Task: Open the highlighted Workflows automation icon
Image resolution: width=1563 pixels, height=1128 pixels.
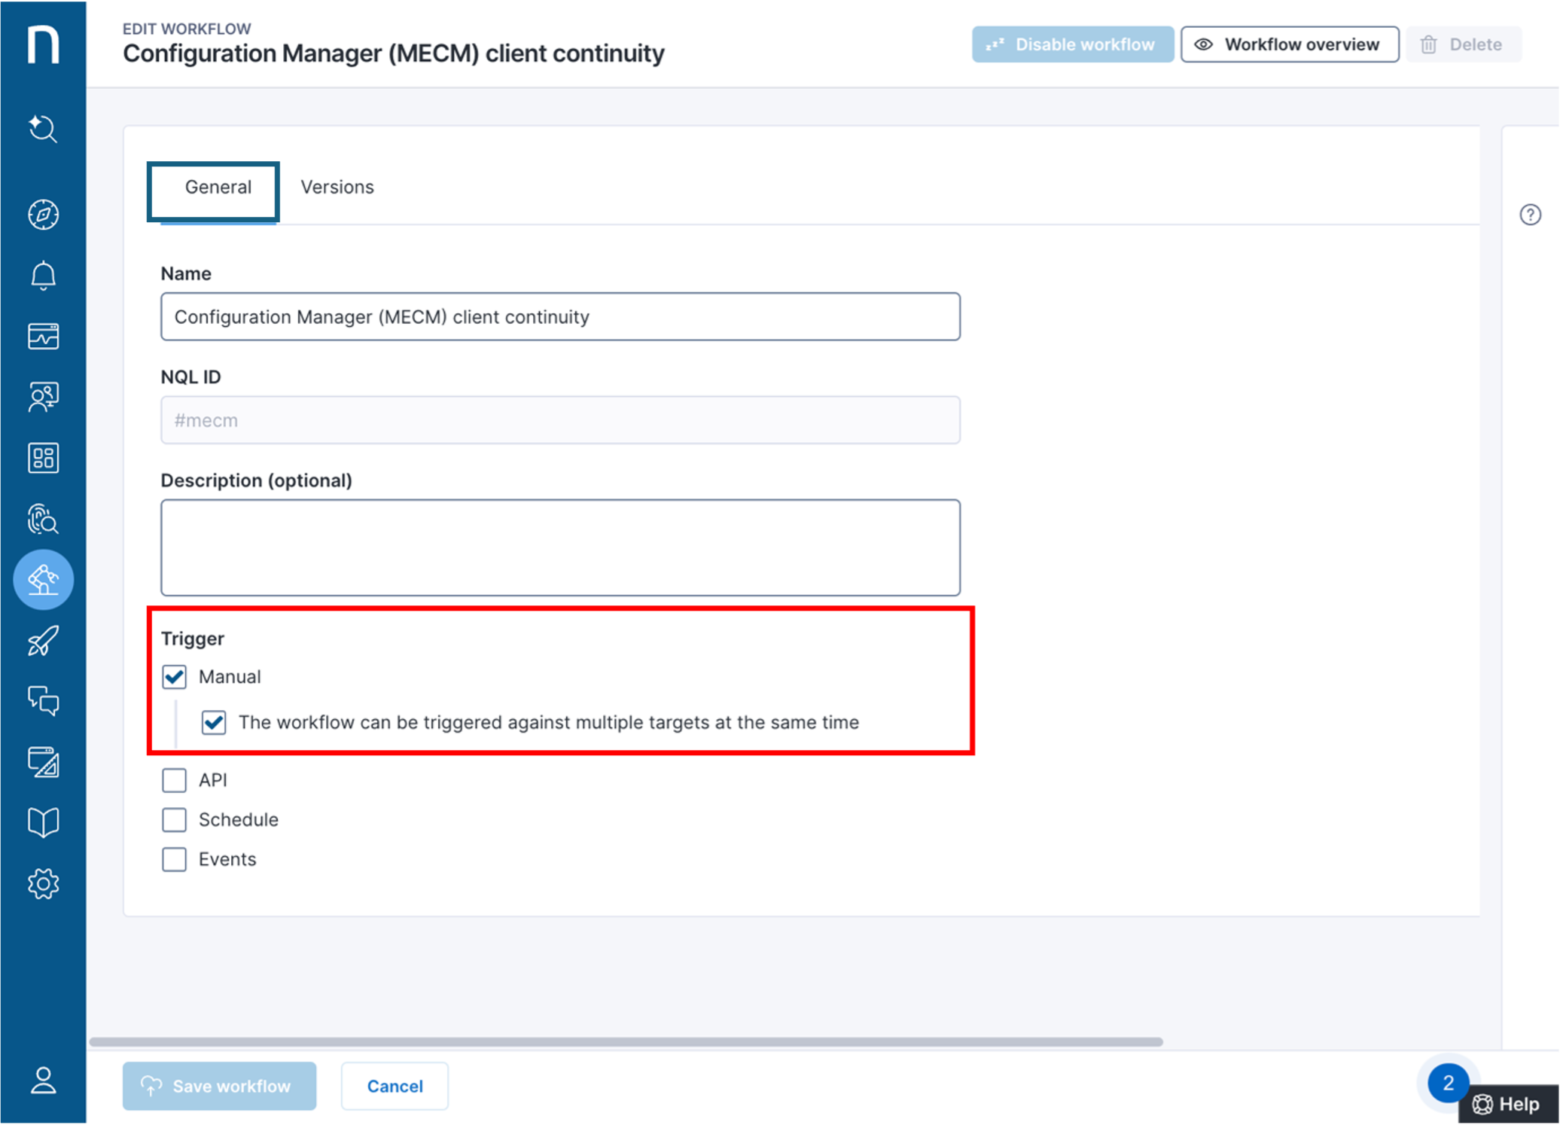Action: 43,580
